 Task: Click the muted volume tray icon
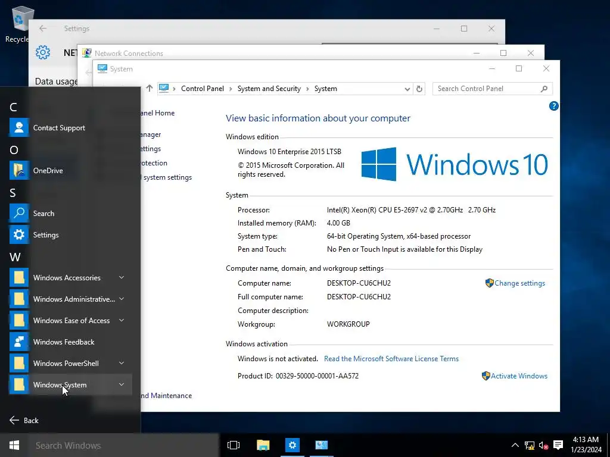(x=543, y=445)
